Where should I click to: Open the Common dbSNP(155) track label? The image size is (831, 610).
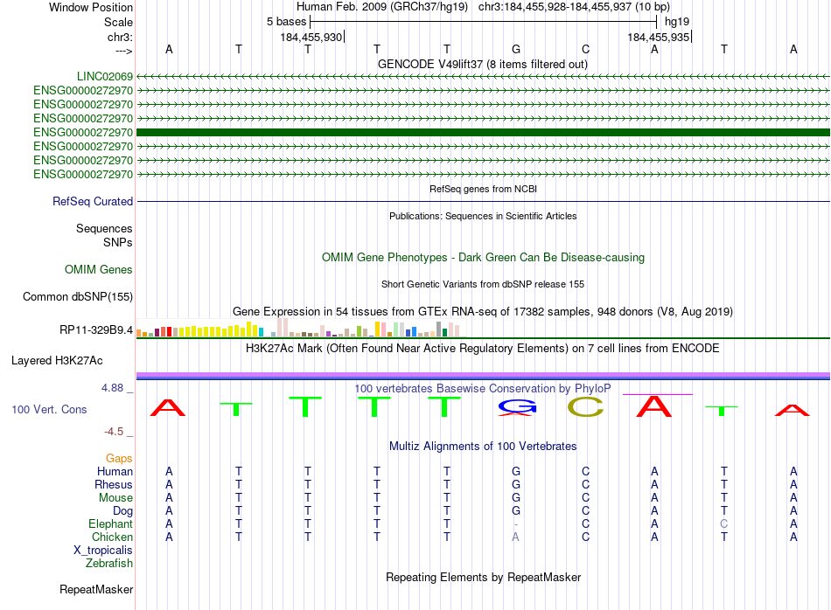click(78, 296)
